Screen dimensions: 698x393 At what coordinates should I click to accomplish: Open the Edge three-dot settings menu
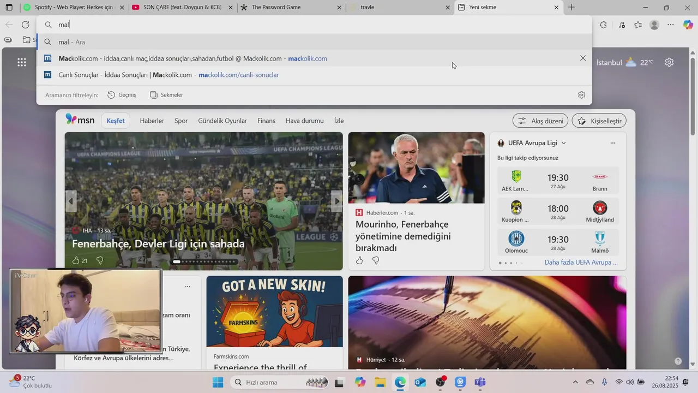tap(671, 25)
